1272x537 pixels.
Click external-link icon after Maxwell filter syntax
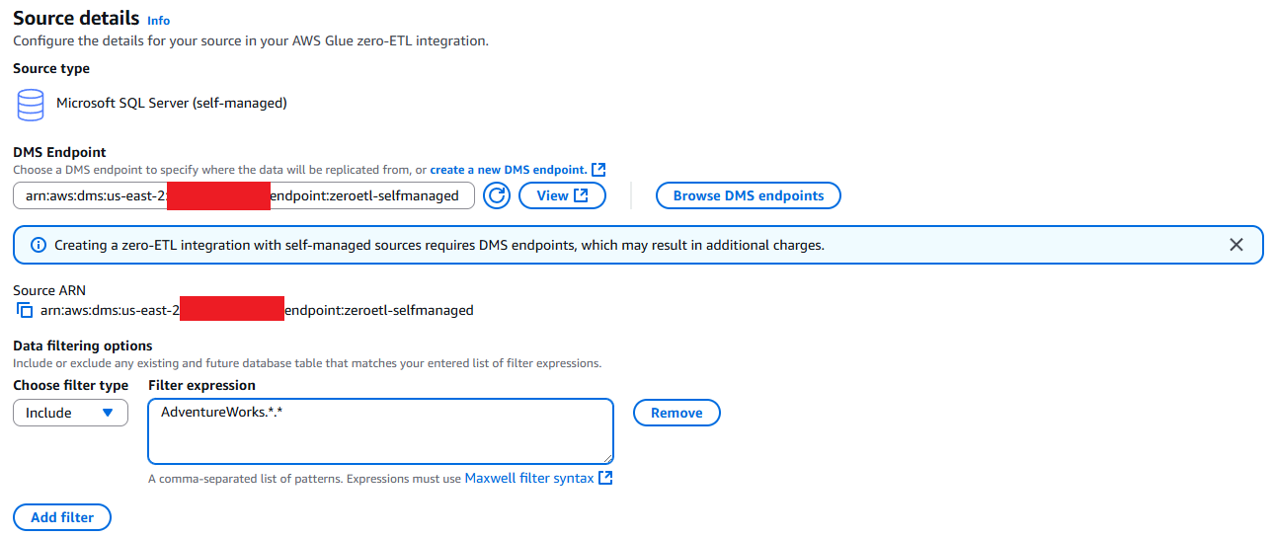click(x=606, y=478)
